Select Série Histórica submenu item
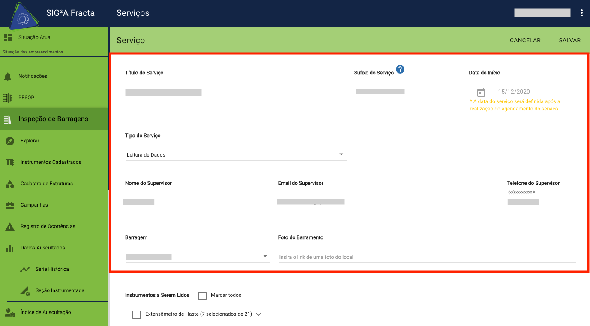 point(54,269)
